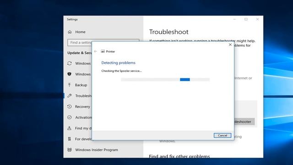Click the Find my device person icon

(x=69, y=128)
